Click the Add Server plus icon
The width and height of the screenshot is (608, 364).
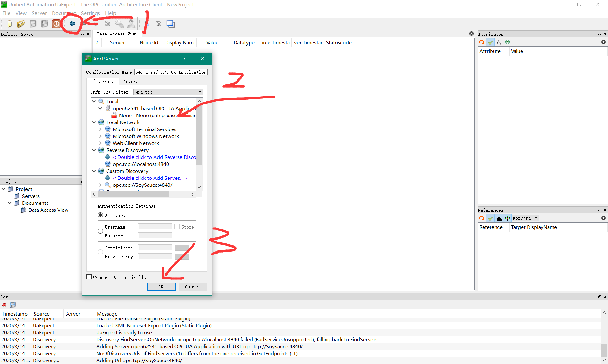[x=72, y=24]
